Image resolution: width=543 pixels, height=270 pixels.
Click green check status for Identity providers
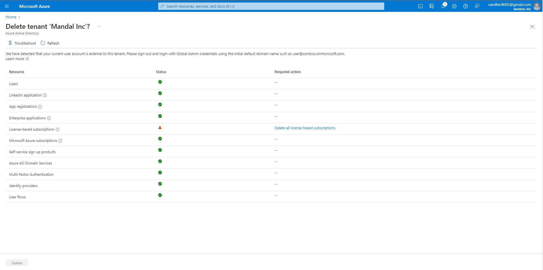tap(160, 184)
